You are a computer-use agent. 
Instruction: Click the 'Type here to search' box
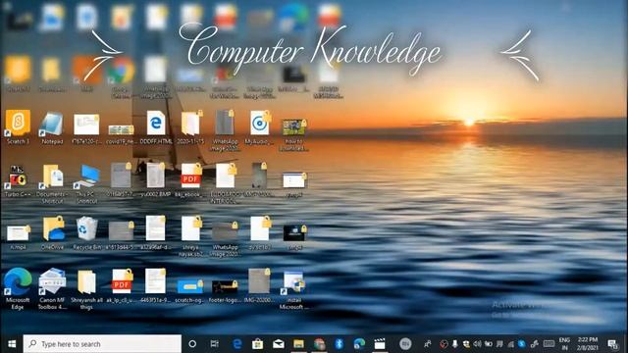pyautogui.click(x=102, y=344)
